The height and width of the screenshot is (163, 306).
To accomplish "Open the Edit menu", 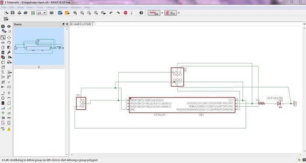I will (x=11, y=7).
